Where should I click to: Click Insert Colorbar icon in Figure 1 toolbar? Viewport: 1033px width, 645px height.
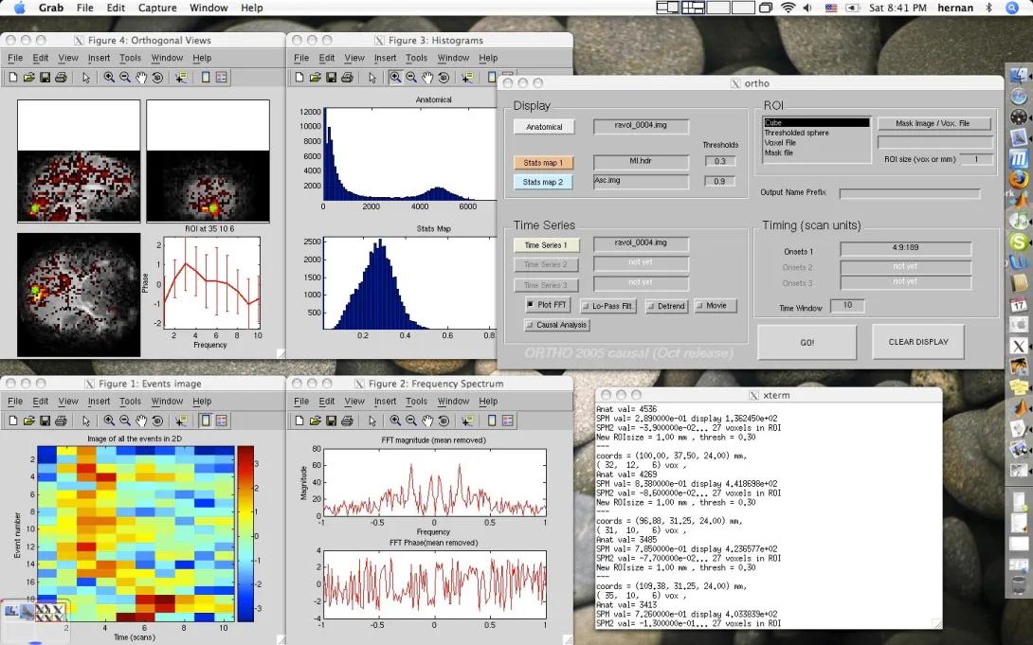(206, 421)
